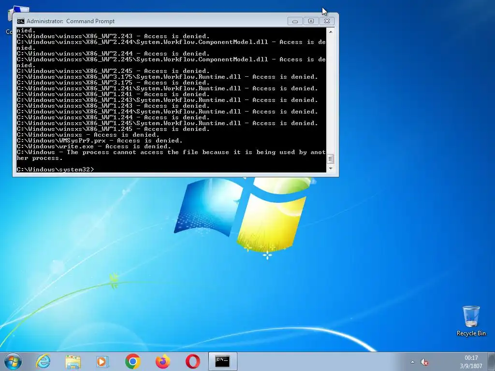
Task: Click the 'C:\Windows\winsxs - Access is denied.' line
Action: coord(88,135)
